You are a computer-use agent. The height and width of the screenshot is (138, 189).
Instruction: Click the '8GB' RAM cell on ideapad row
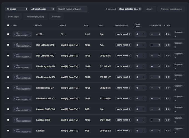point(87,109)
